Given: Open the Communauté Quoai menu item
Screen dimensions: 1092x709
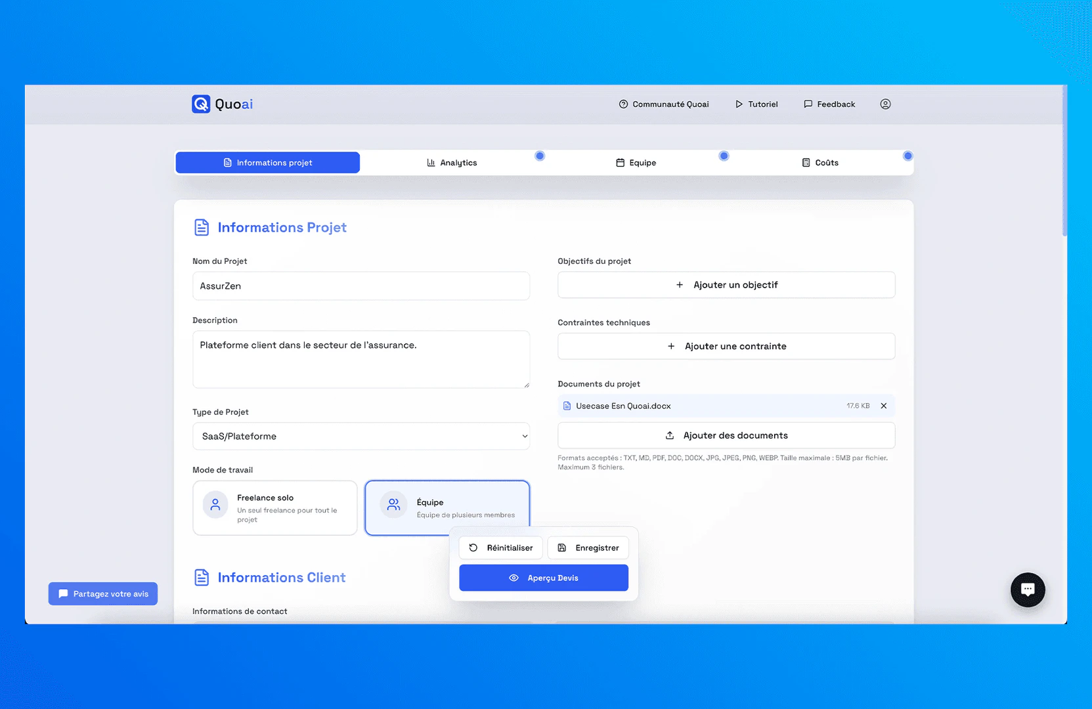Looking at the screenshot, I should (x=664, y=104).
